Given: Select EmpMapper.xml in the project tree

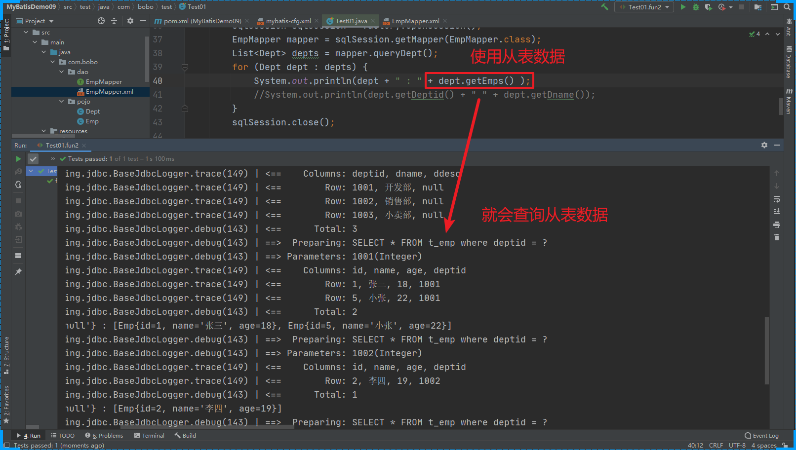Looking at the screenshot, I should click(105, 91).
